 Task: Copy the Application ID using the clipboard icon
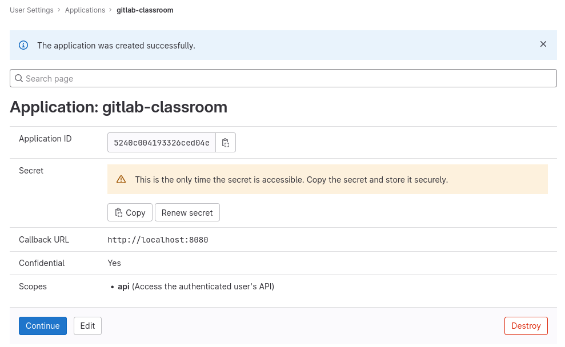coord(225,142)
